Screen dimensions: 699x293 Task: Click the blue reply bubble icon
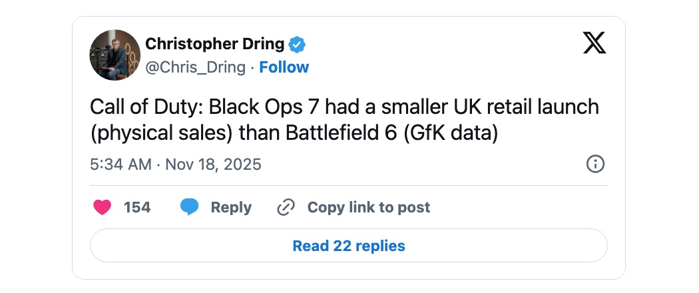[x=190, y=208]
